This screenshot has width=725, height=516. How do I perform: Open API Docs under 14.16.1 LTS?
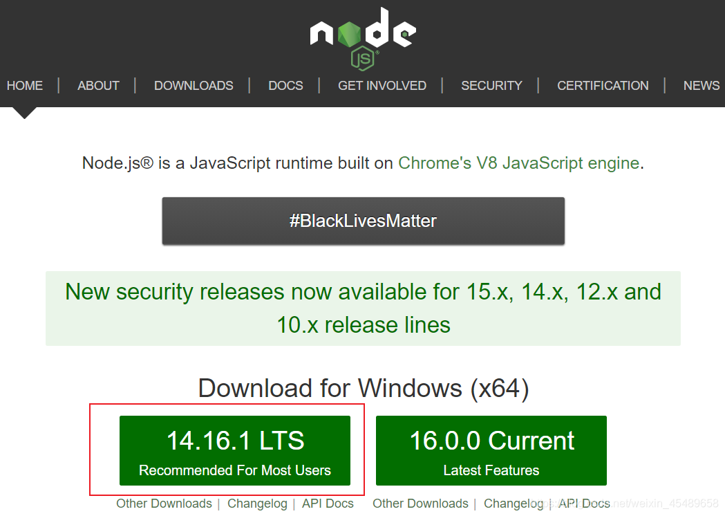[328, 504]
